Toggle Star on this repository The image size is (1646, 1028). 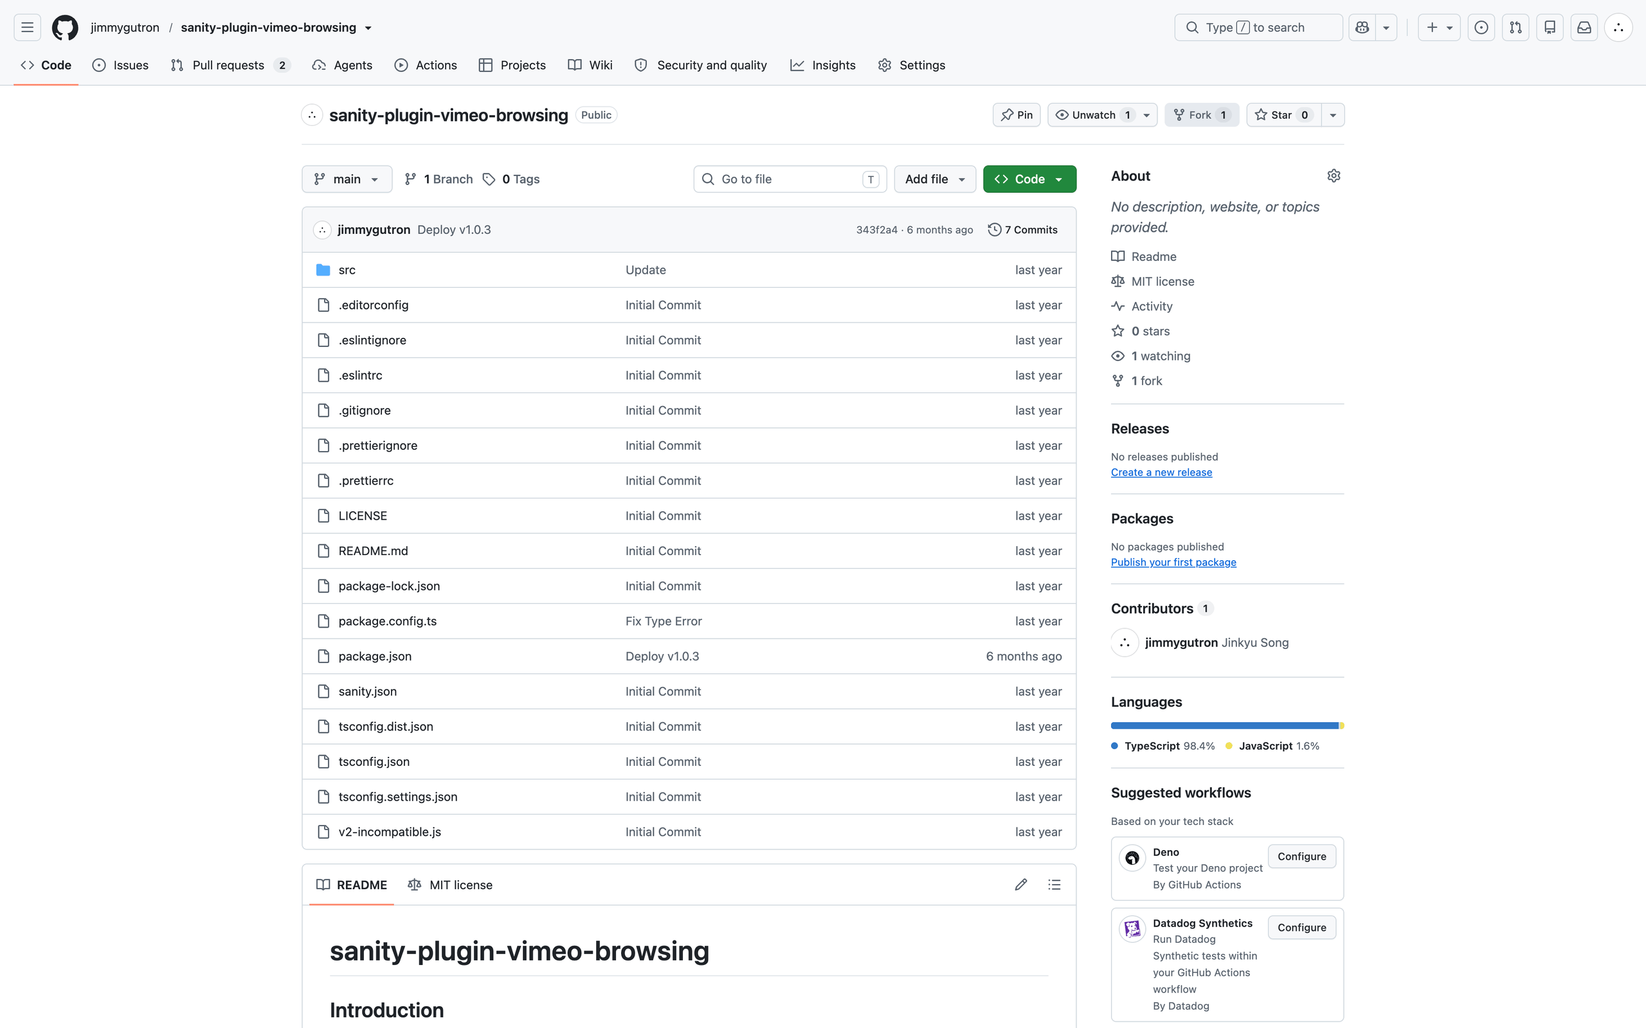(1283, 115)
